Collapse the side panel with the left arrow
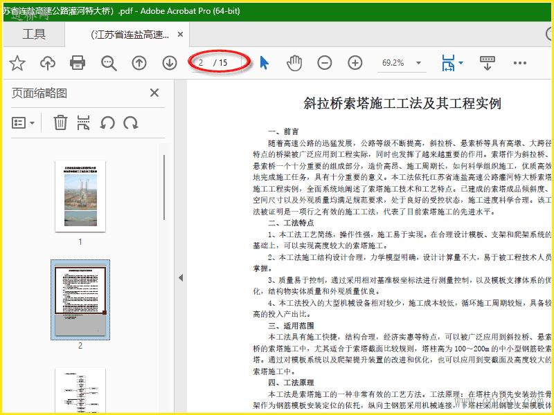This screenshot has width=554, height=415. 181,278
